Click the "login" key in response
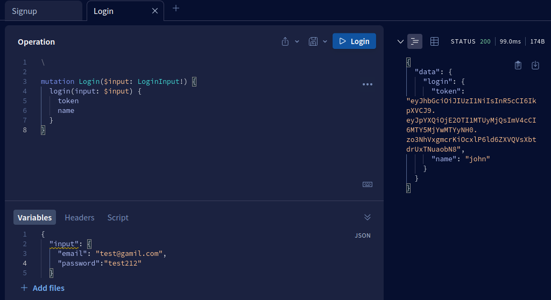Screen dimensions: 551x300 tap(437, 82)
